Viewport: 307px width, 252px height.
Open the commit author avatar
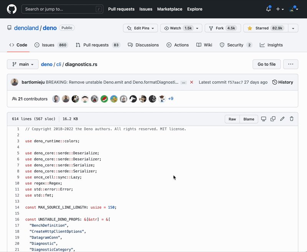[x=15, y=82]
